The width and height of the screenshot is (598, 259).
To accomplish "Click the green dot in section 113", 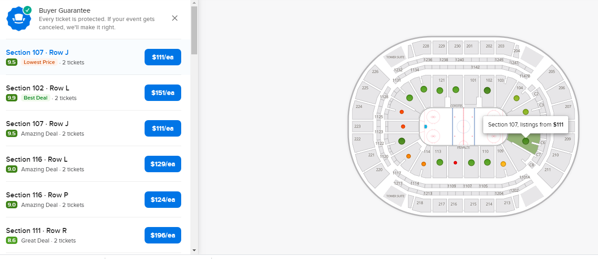I will 440,162.
